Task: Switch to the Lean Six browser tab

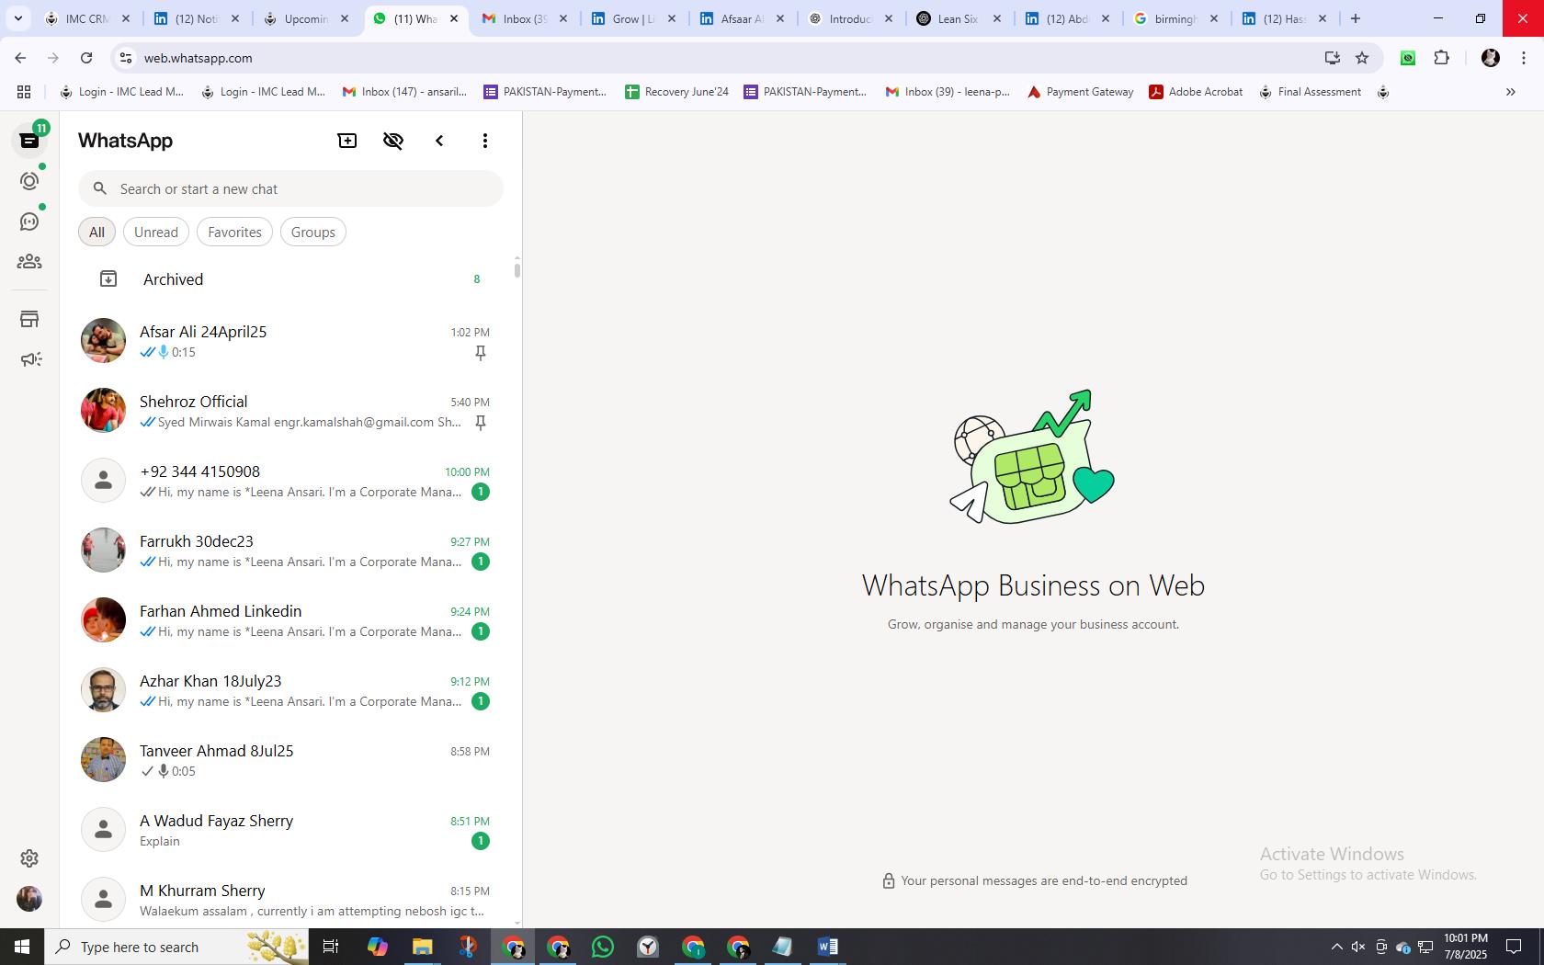Action: click(959, 18)
